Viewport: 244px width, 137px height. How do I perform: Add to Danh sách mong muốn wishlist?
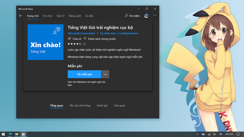pyautogui.click(x=100, y=39)
